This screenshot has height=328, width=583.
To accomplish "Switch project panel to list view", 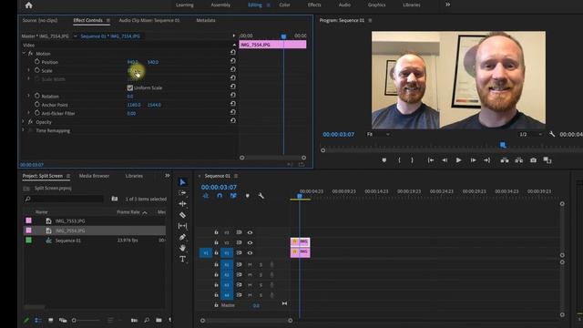I will click(x=38, y=320).
